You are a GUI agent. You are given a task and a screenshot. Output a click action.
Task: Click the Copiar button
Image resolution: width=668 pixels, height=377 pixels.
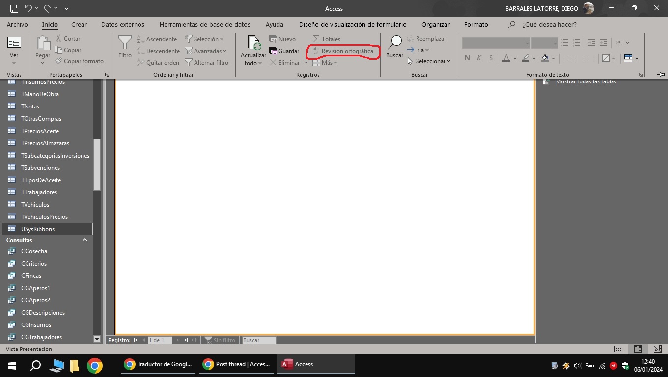[x=68, y=50]
